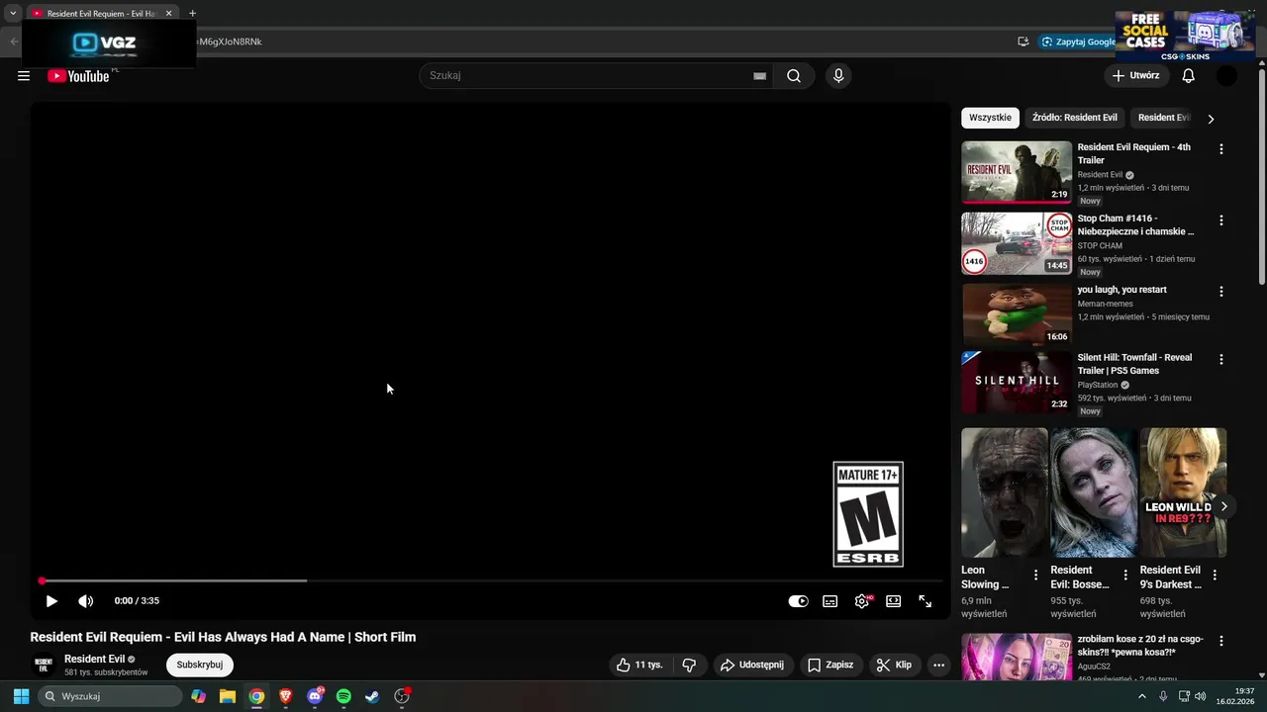
Task: Open Silent Hill: Townfall title link
Action: [1134, 364]
